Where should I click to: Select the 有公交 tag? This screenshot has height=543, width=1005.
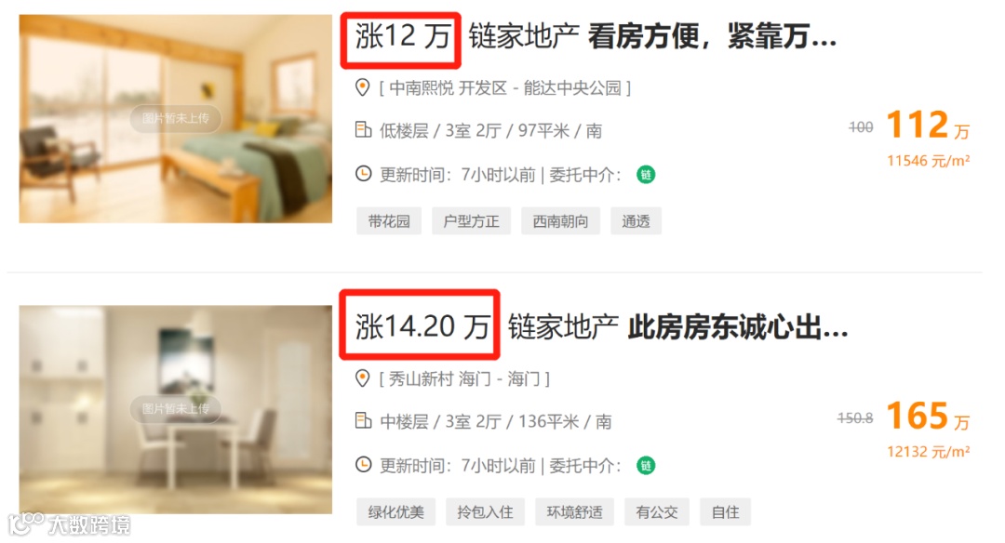(657, 511)
